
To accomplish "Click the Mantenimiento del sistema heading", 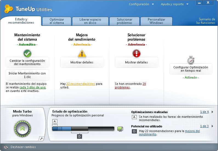I will click(x=27, y=37).
